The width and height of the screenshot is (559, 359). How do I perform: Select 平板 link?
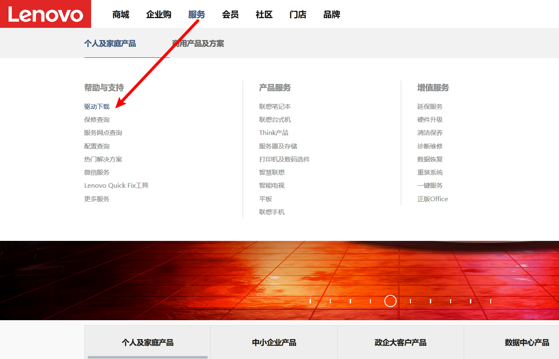pos(265,199)
